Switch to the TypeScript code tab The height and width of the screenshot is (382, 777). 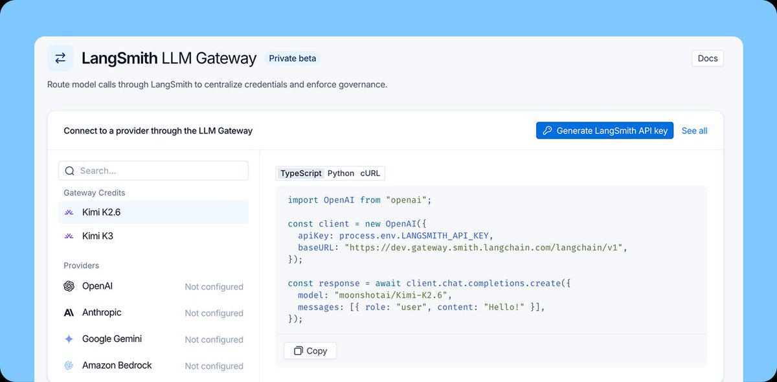(x=301, y=174)
